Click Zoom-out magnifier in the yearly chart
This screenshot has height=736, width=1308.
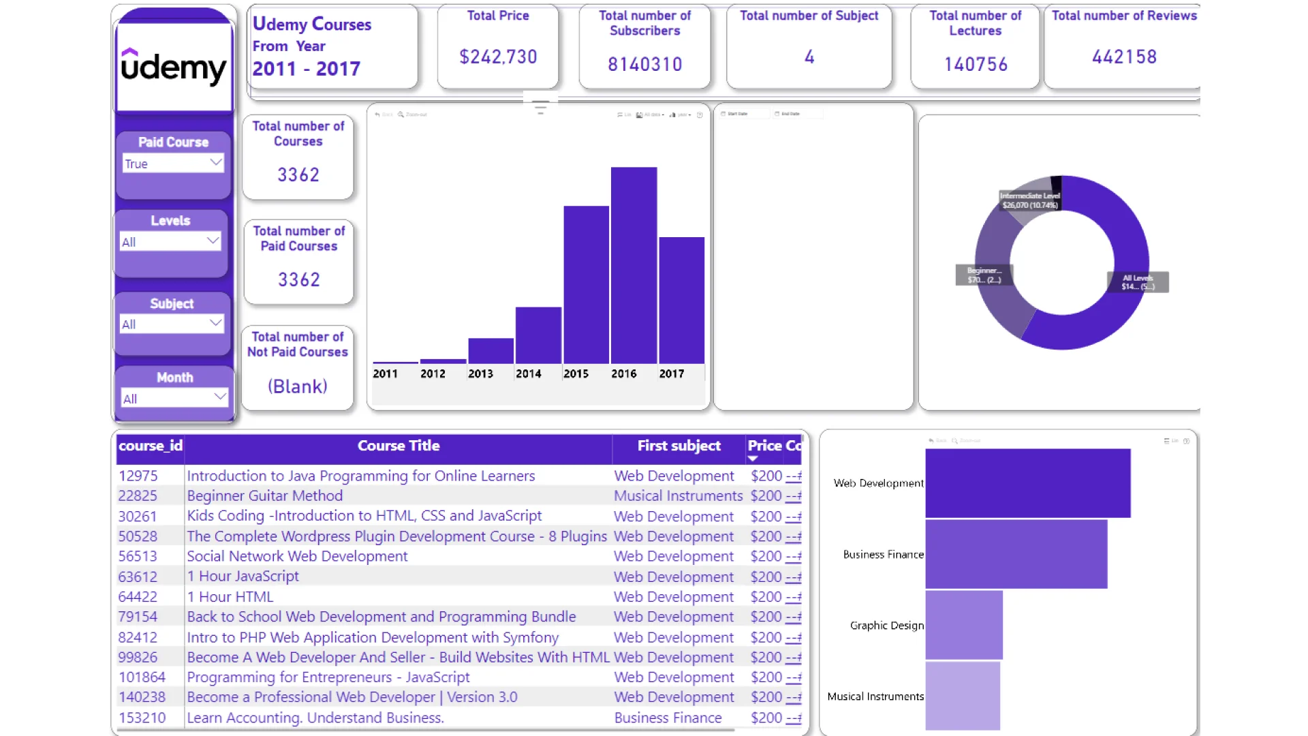(x=401, y=114)
